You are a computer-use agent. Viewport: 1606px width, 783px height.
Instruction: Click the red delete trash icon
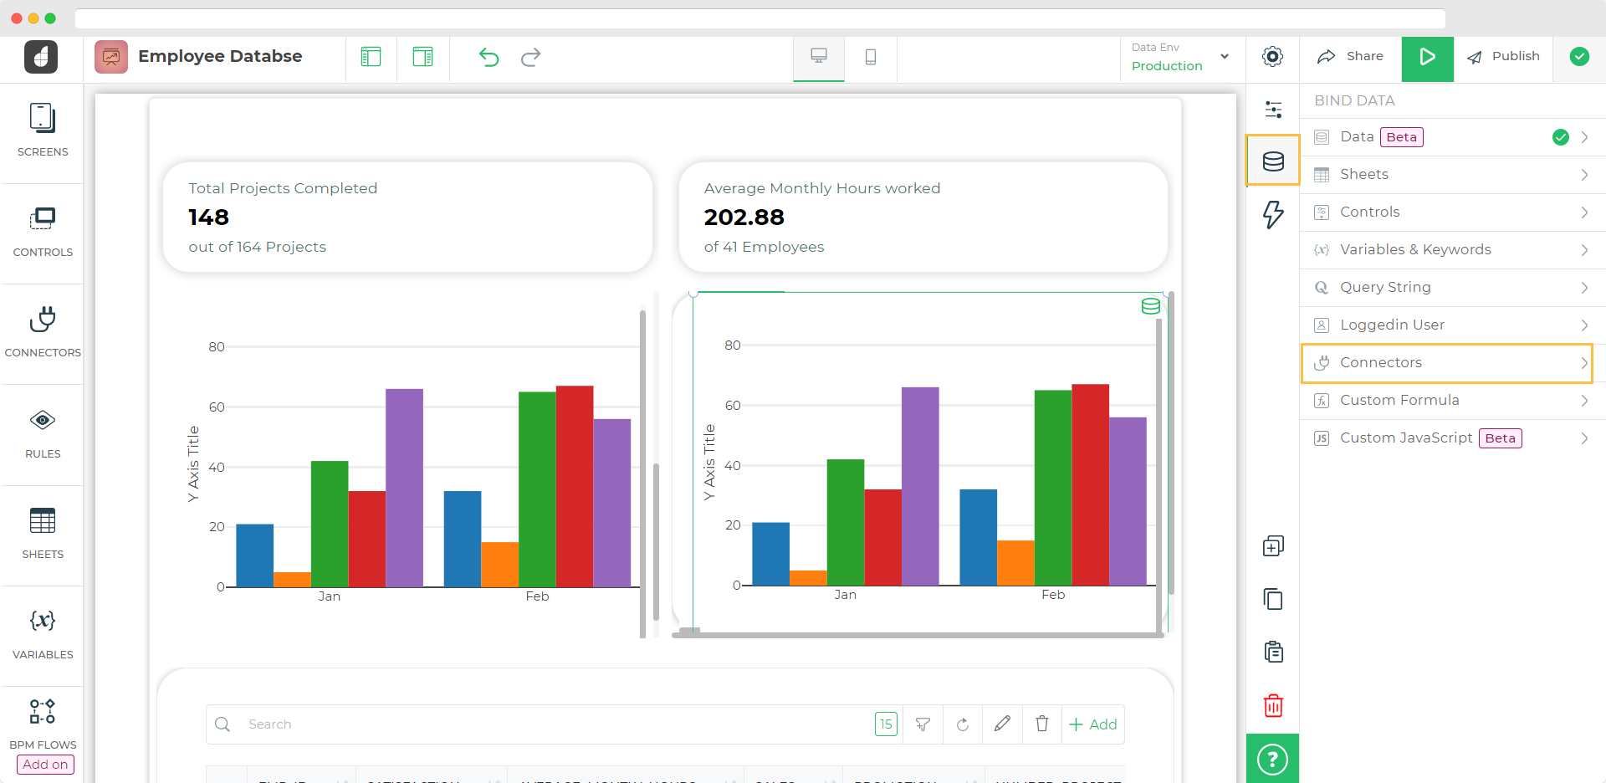(1273, 706)
